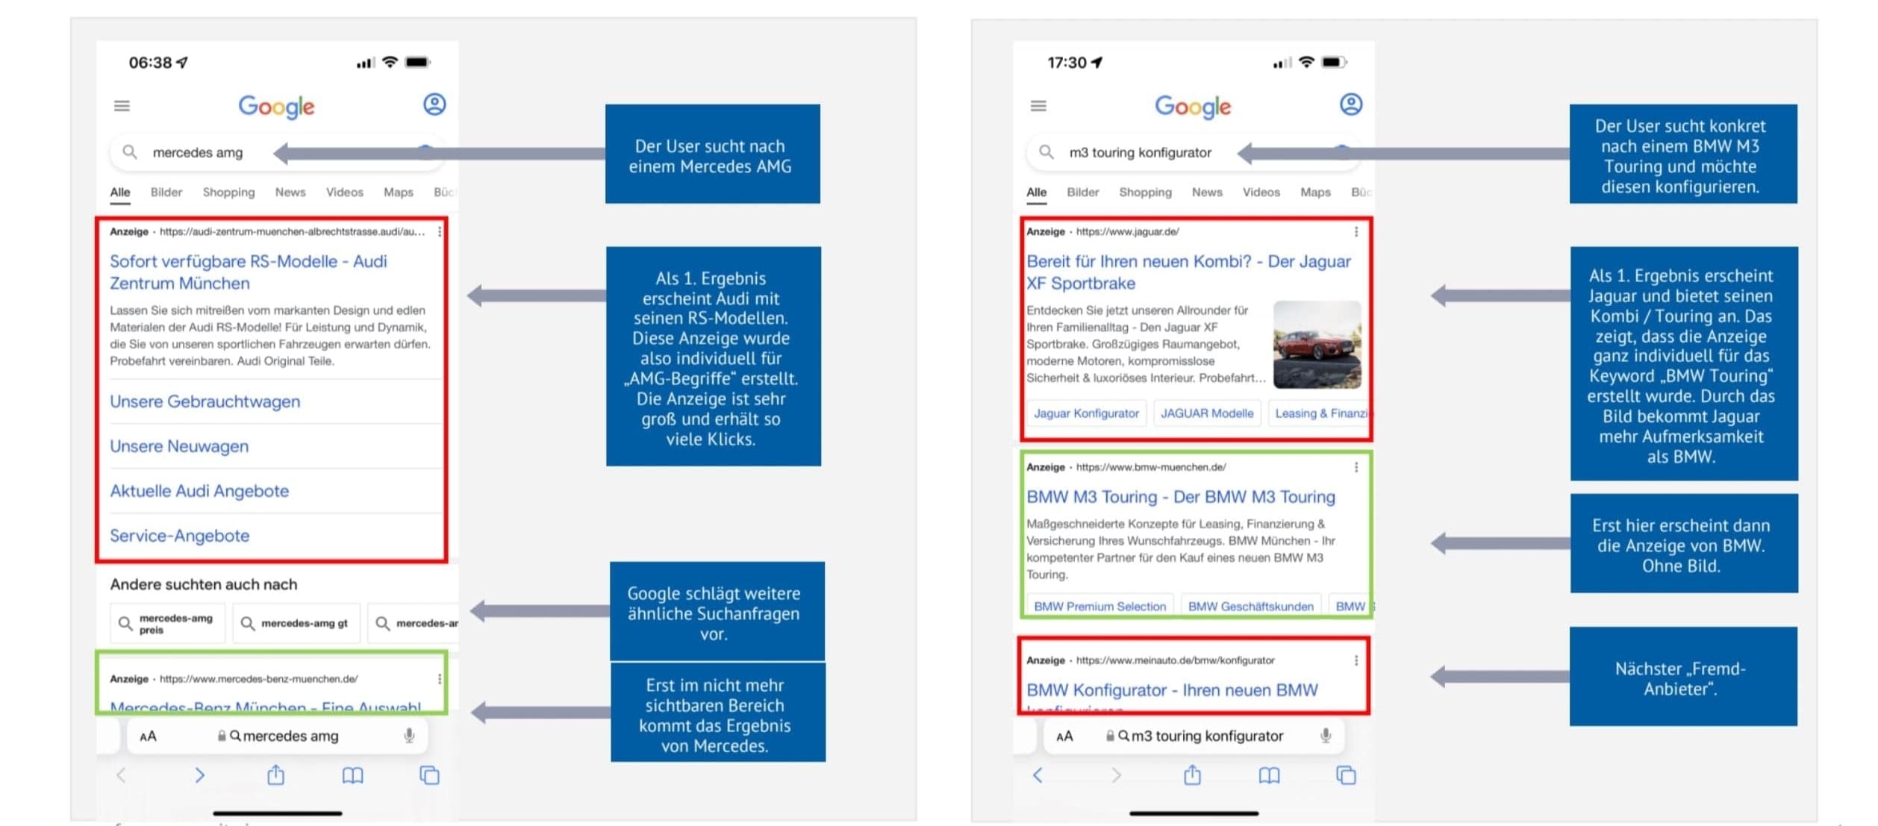The image size is (1878, 826).
Task: Select Alle tab in right phone
Action: (x=1036, y=193)
